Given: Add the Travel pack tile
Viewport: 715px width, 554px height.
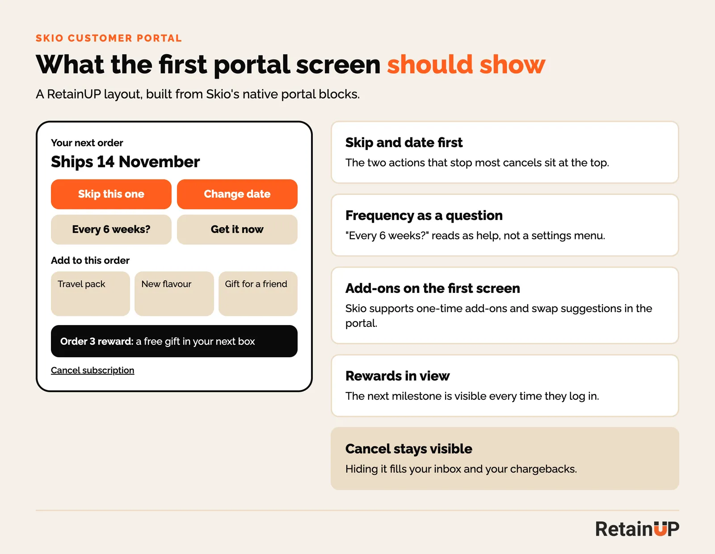Looking at the screenshot, I should tap(90, 294).
